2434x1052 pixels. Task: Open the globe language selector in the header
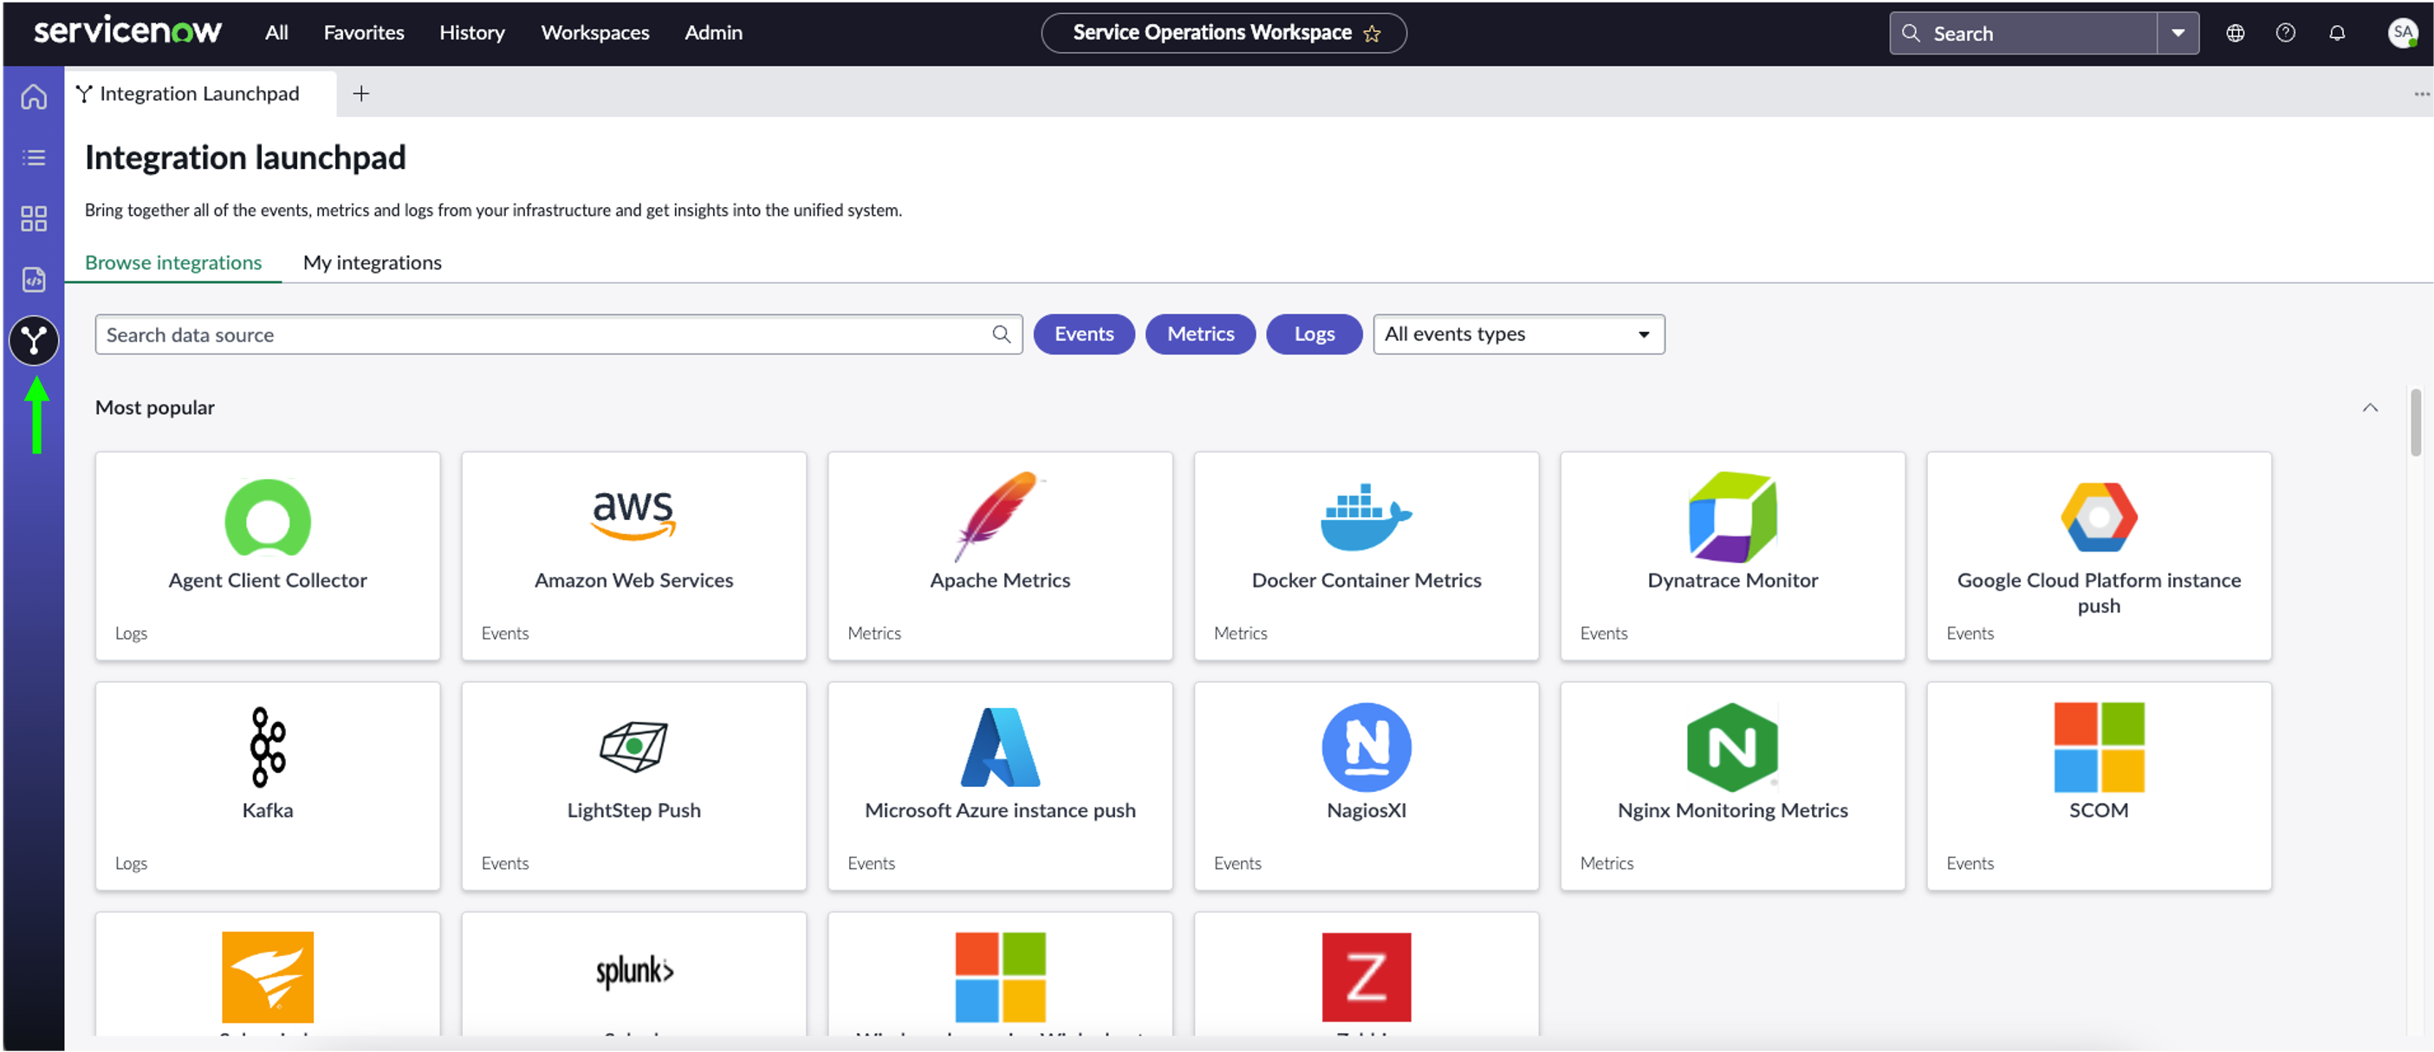(2235, 32)
